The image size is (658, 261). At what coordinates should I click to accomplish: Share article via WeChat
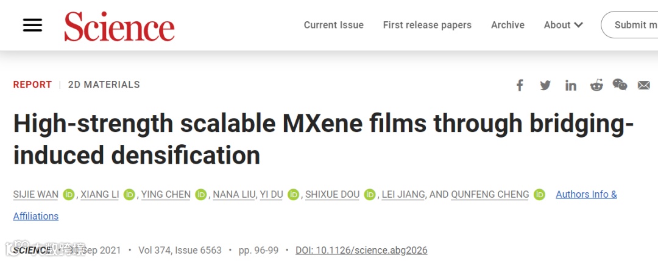620,85
